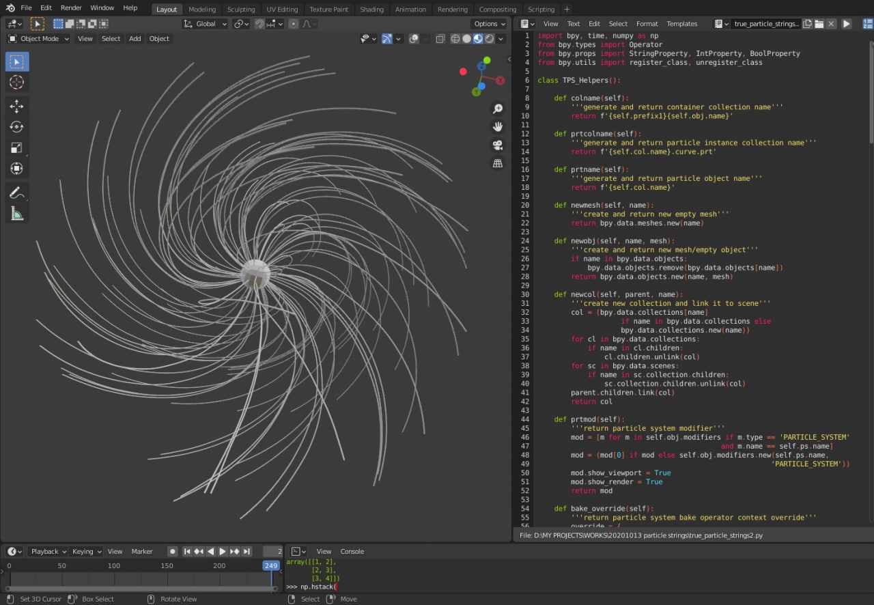Select the Measure ruler tool
The image size is (874, 605).
pyautogui.click(x=16, y=214)
